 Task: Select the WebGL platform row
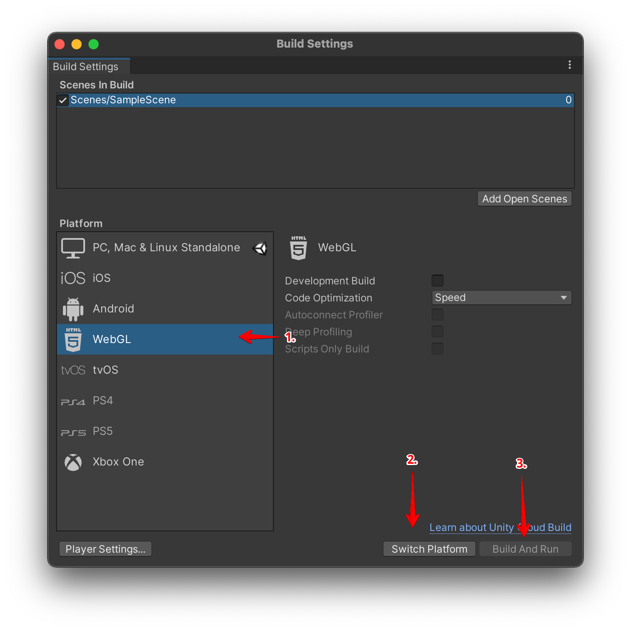(165, 339)
